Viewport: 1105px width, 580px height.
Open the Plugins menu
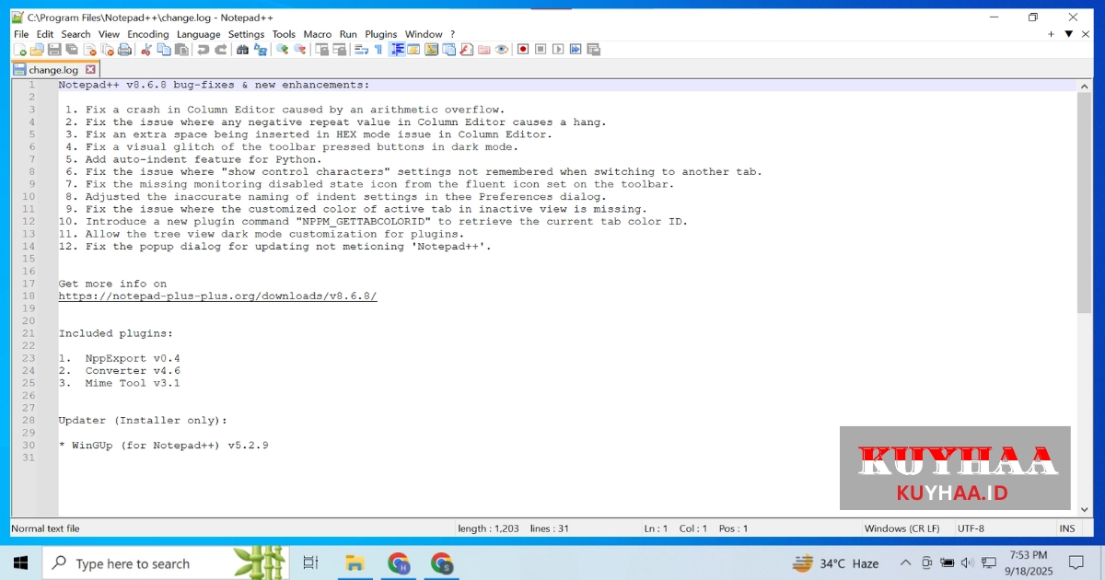pos(381,34)
